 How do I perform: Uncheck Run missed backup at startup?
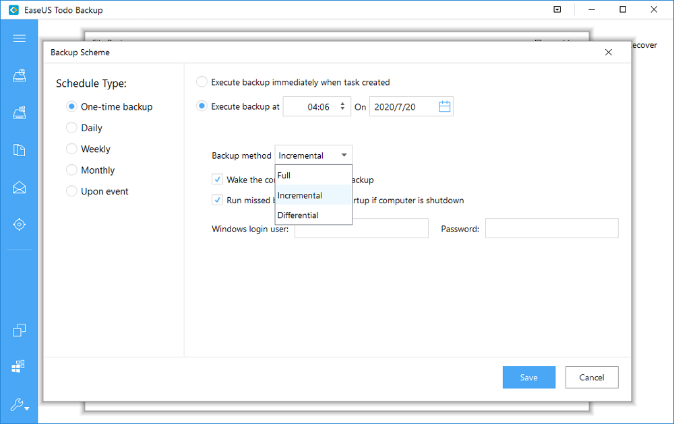[x=217, y=200]
